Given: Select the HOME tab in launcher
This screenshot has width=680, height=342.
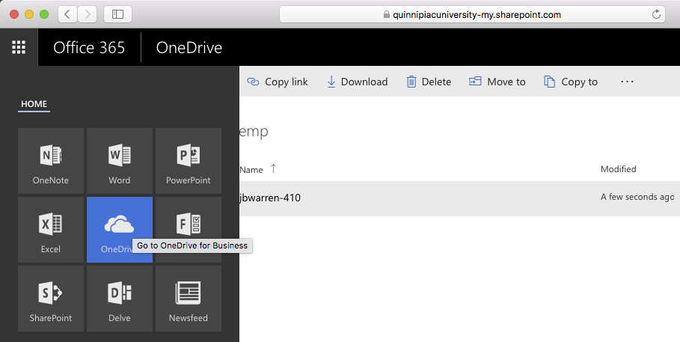Looking at the screenshot, I should tap(34, 104).
